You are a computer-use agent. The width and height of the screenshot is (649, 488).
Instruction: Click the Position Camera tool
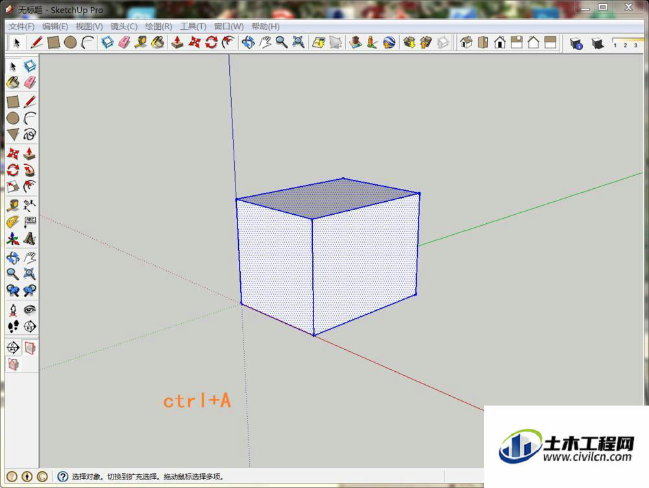pos(13,310)
